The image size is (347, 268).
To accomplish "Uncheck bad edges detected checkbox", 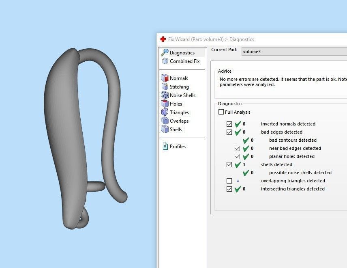I will (x=229, y=132).
